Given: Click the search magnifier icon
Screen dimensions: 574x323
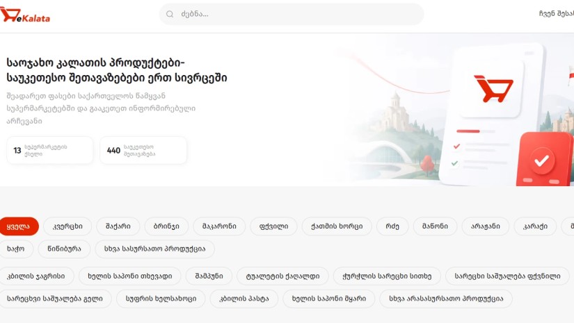Looking at the screenshot, I should click(170, 15).
